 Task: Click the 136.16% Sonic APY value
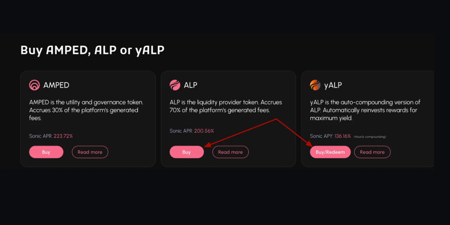pyautogui.click(x=343, y=136)
